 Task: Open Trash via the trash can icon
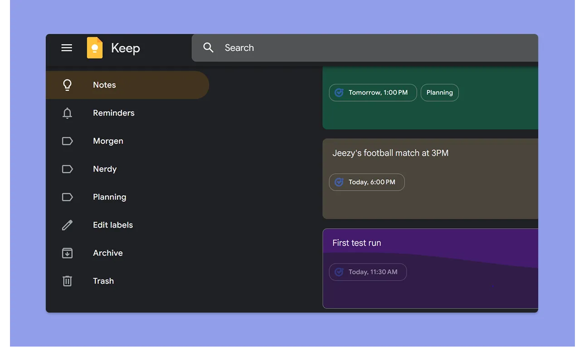coord(67,281)
